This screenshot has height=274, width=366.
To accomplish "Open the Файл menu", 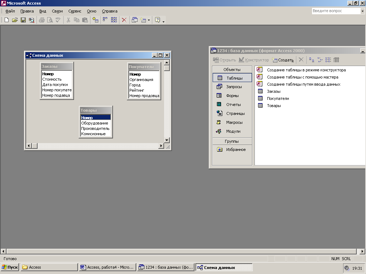I will tap(10, 11).
